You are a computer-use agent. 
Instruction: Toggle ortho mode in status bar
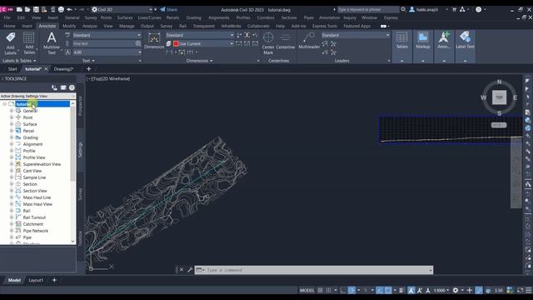point(343,290)
